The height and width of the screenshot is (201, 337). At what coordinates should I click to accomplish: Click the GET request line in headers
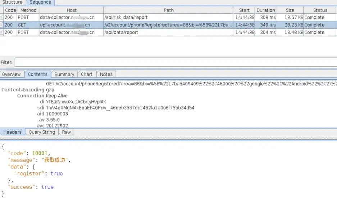pos(191,84)
